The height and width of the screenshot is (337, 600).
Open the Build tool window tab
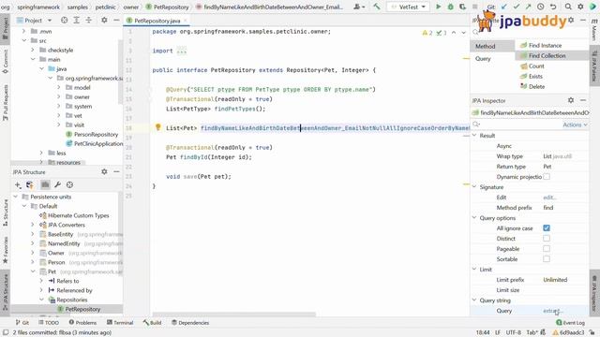tap(152, 323)
